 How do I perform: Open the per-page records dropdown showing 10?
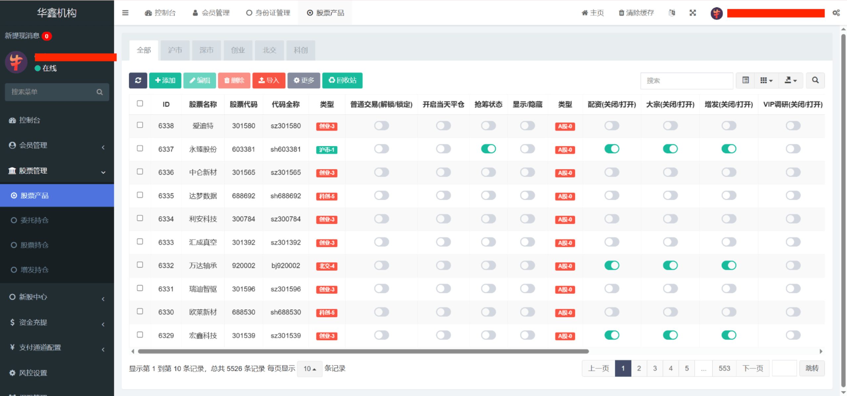(309, 369)
